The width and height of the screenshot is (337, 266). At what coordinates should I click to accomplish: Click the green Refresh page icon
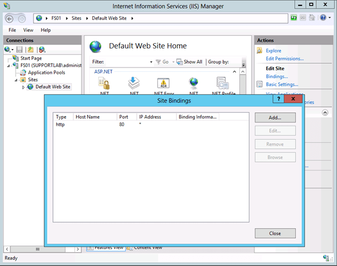tap(294, 18)
